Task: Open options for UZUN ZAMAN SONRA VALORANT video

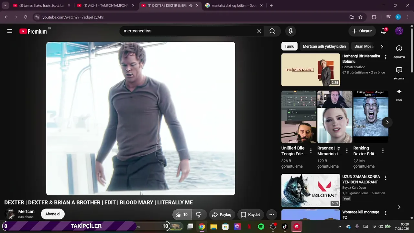Action: point(386,178)
